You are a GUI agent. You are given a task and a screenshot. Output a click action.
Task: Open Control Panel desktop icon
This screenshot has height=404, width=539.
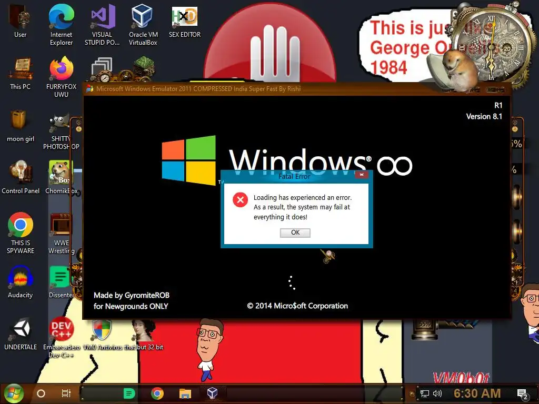(21, 177)
